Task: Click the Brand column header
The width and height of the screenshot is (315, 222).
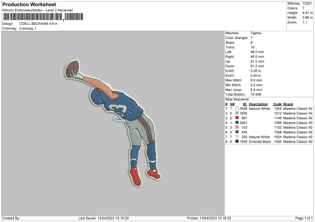Action: point(288,104)
